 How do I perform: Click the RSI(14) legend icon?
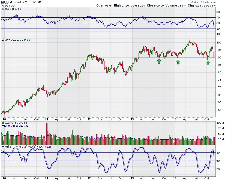[2, 9]
